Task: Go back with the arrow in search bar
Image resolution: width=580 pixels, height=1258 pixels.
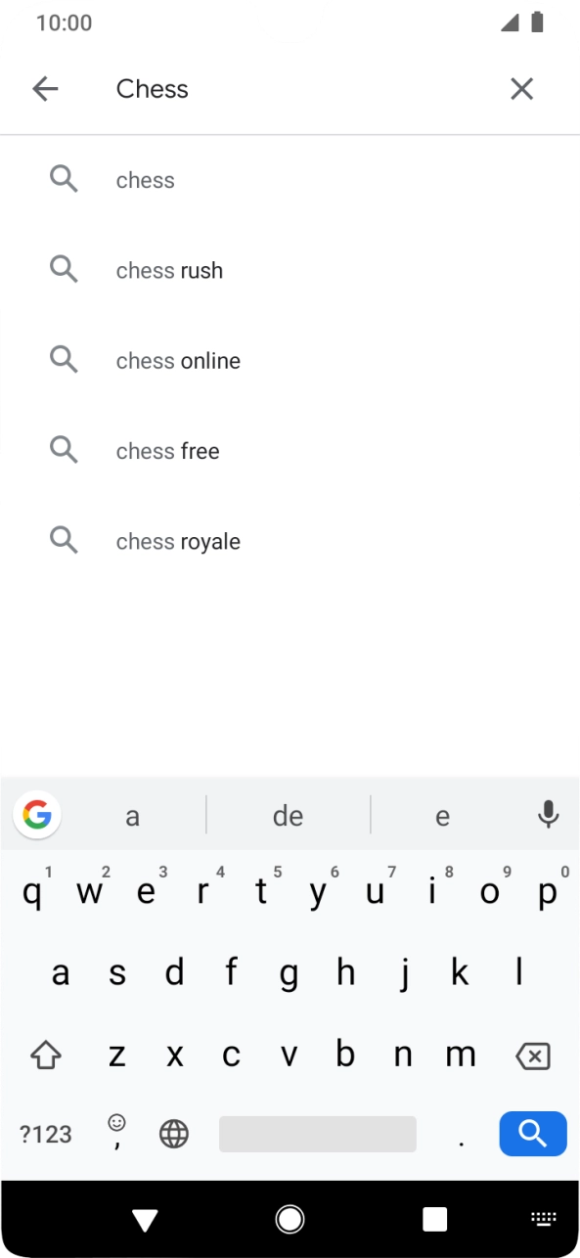Action: pos(45,88)
